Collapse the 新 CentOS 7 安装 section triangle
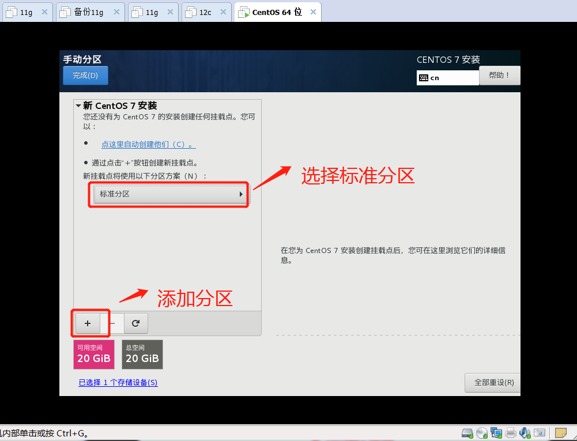This screenshot has height=441, width=577. point(78,106)
